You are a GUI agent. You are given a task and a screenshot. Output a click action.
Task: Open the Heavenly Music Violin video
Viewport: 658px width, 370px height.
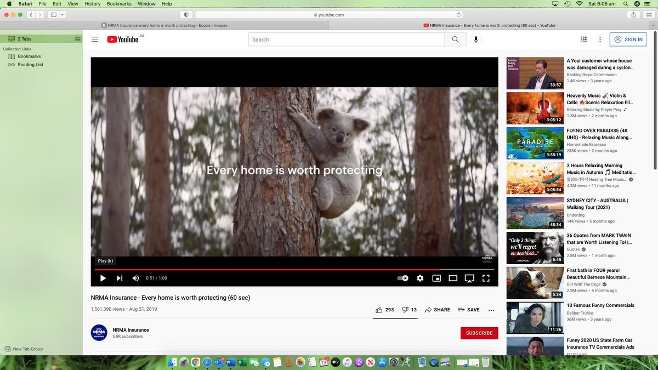click(x=535, y=108)
